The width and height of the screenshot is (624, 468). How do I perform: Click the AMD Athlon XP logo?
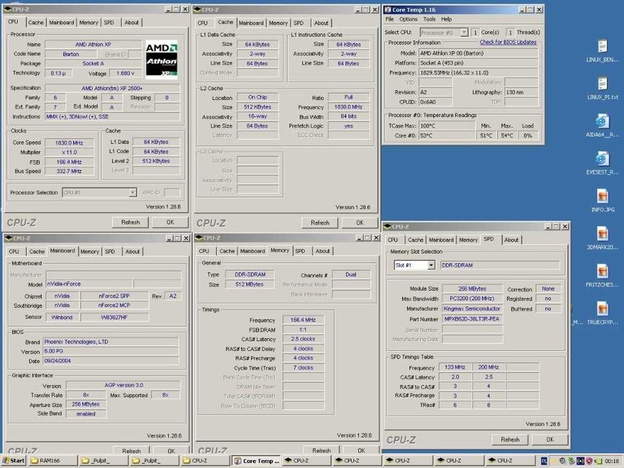tap(161, 59)
